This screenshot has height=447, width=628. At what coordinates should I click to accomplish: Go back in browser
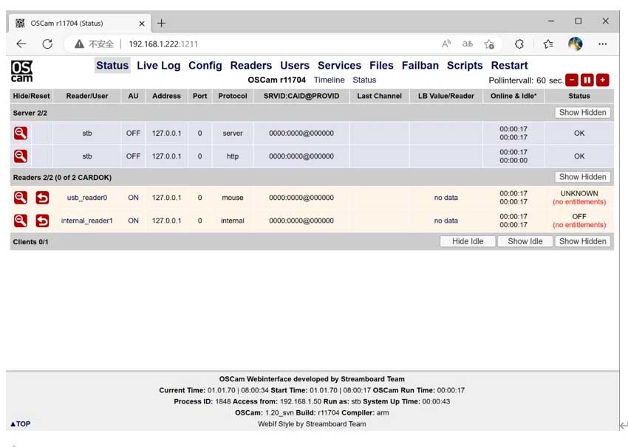(x=21, y=44)
